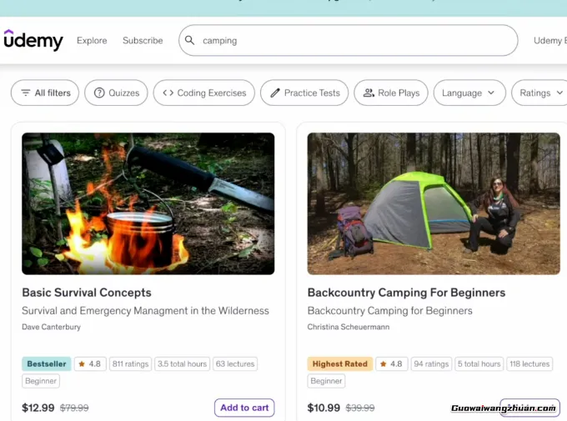Expand the Language dropdown
Image resolution: width=567 pixels, height=421 pixels.
[469, 93]
